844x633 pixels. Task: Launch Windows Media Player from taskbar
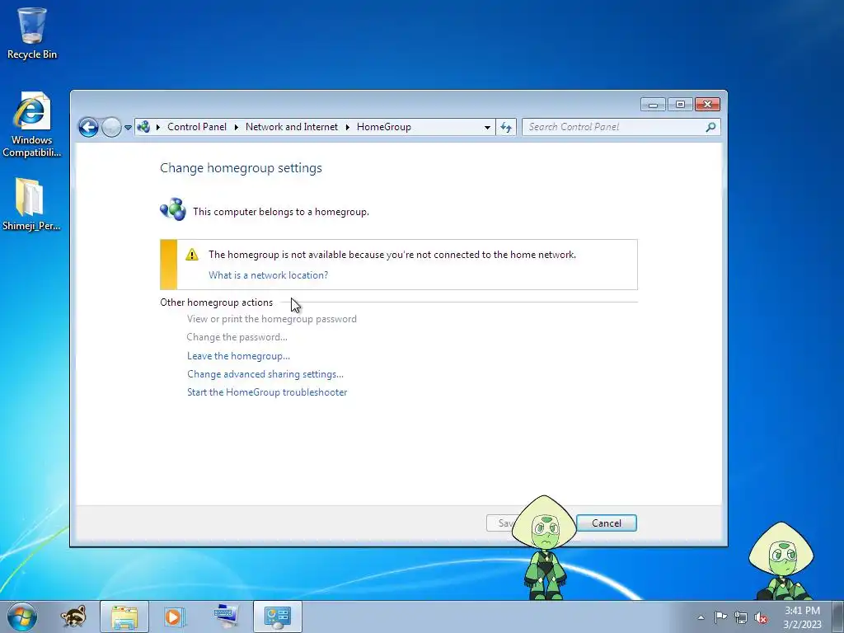point(175,617)
